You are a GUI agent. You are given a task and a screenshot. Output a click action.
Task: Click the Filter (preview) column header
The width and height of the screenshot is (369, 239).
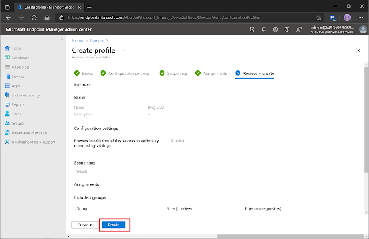click(179, 208)
